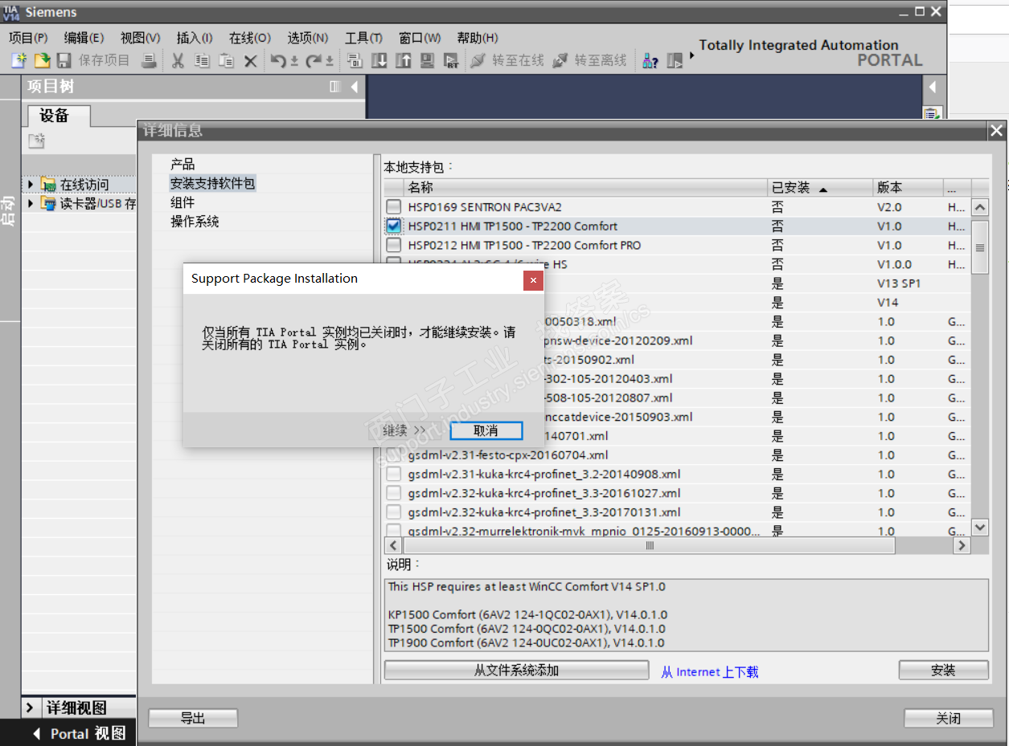
Task: Expand 读卡器/USB tree node
Action: 31,203
